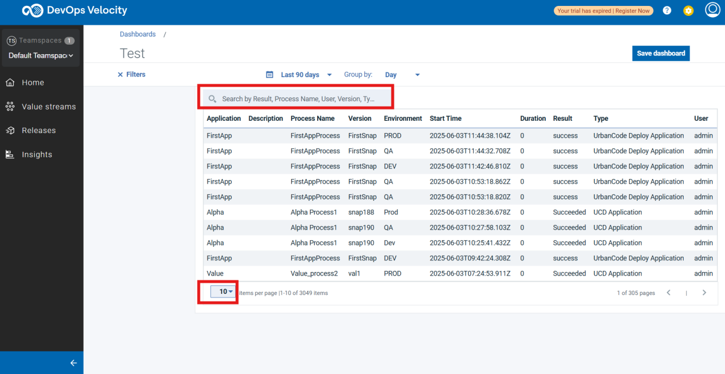Screen dimensions: 725x374
Task: Open the Releases sidebar item
Action: 38,130
